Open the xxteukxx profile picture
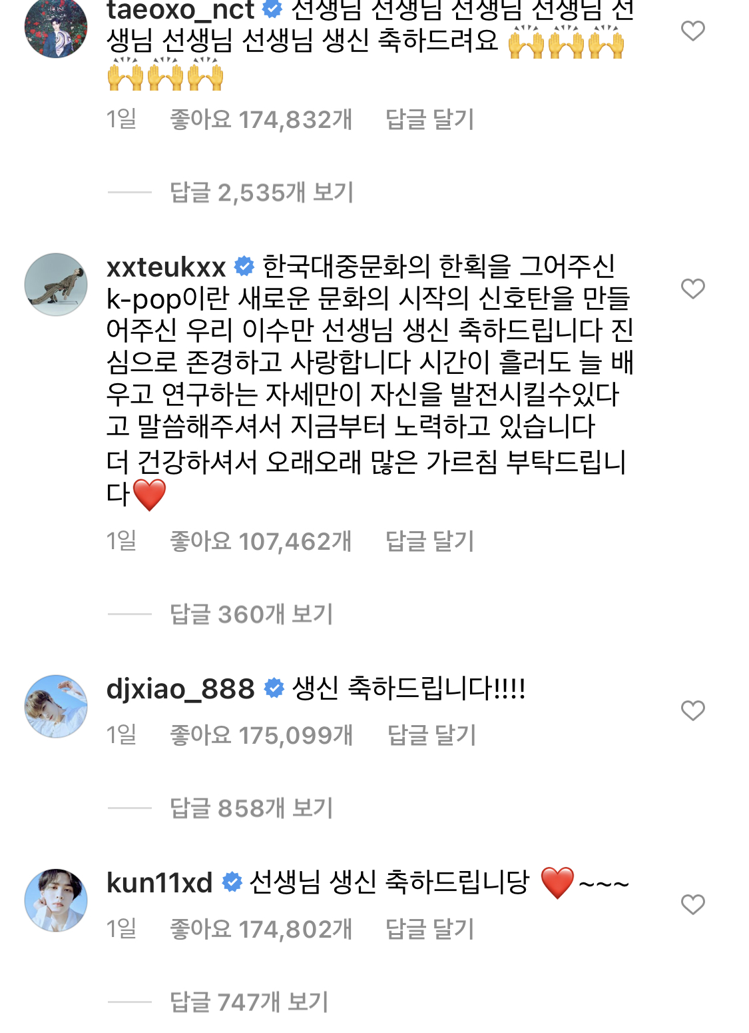Image resolution: width=749 pixels, height=1033 pixels. [56, 285]
